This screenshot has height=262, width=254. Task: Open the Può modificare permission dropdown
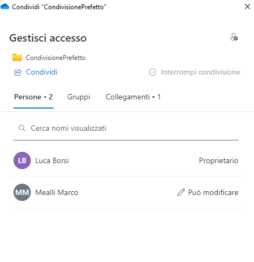pyautogui.click(x=208, y=192)
